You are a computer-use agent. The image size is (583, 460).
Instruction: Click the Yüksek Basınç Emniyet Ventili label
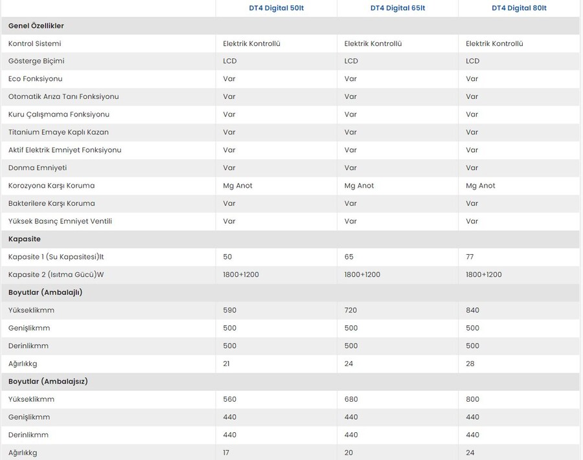[x=60, y=221]
